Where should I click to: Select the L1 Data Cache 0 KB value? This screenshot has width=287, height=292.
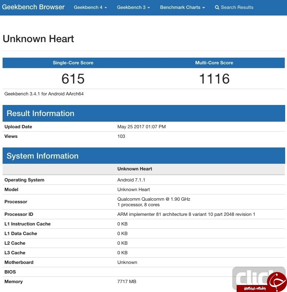123,234
